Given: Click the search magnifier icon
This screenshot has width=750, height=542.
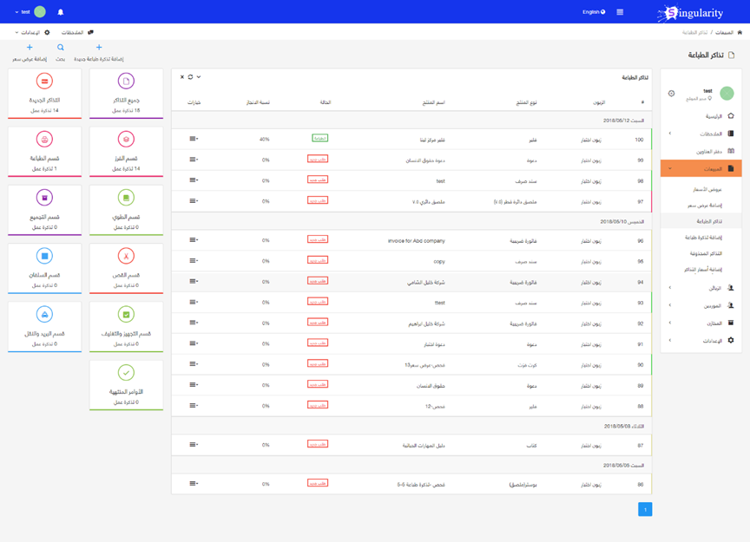Looking at the screenshot, I should click(x=61, y=48).
